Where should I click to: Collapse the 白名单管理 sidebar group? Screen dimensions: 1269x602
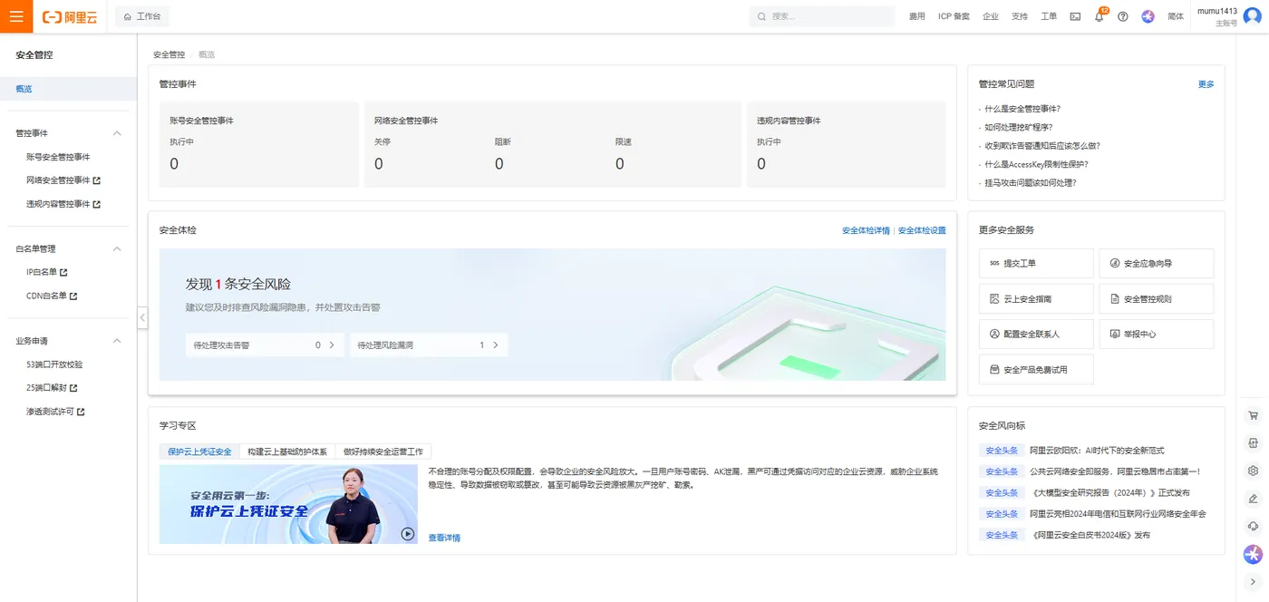coord(116,248)
